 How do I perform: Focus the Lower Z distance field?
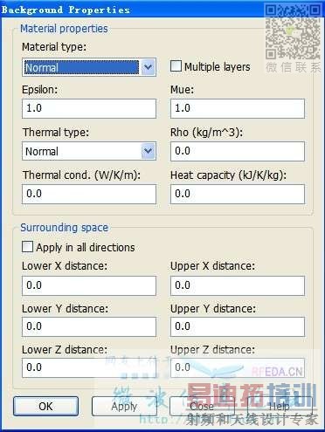[89, 367]
